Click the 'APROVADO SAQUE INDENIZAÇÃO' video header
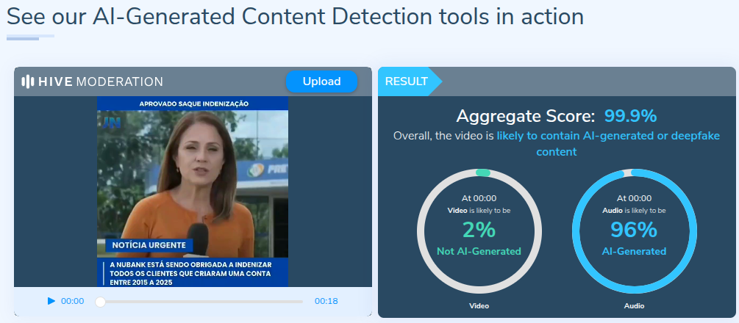The height and width of the screenshot is (323, 739). point(193,104)
